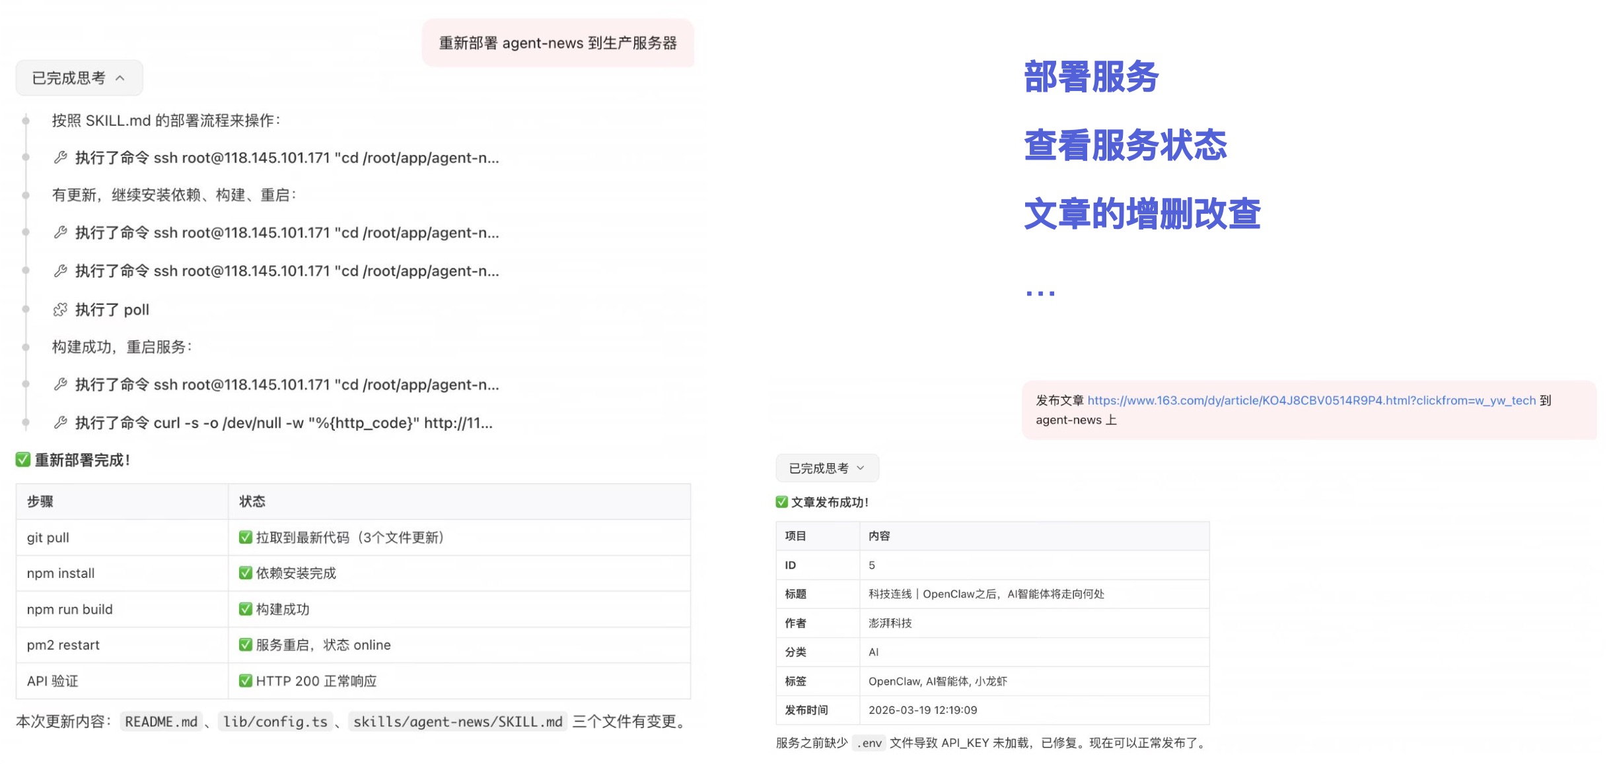Click the skills/agent-news/SKILL.md code tag
Viewport: 1609px width, 764px height.
[458, 722]
